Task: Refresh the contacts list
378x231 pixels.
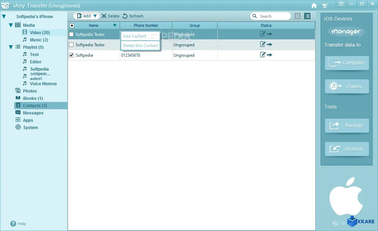Action: (133, 16)
